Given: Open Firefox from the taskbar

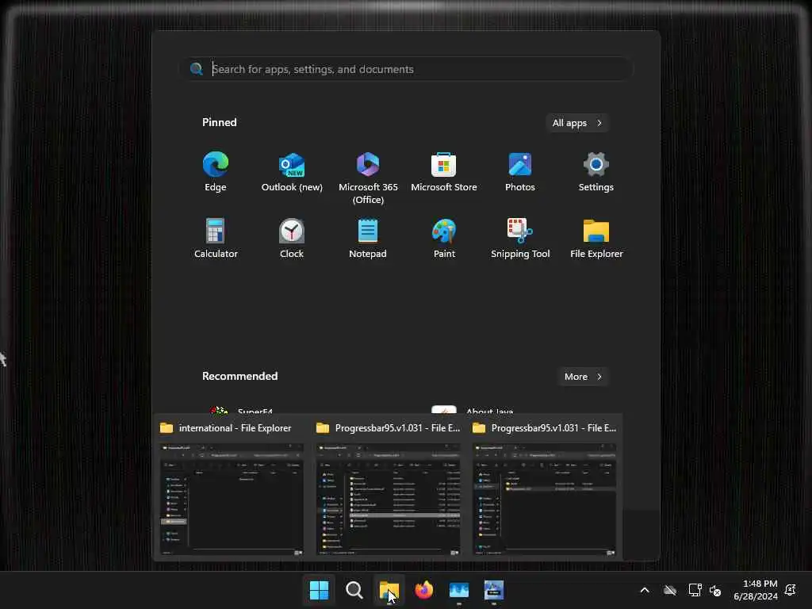Looking at the screenshot, I should click(x=424, y=590).
